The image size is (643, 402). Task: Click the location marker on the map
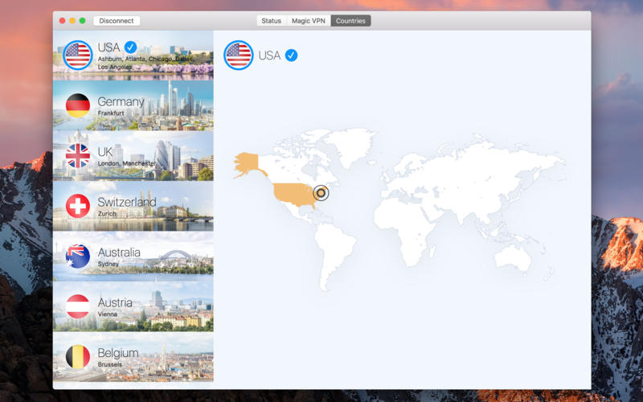coord(321,193)
